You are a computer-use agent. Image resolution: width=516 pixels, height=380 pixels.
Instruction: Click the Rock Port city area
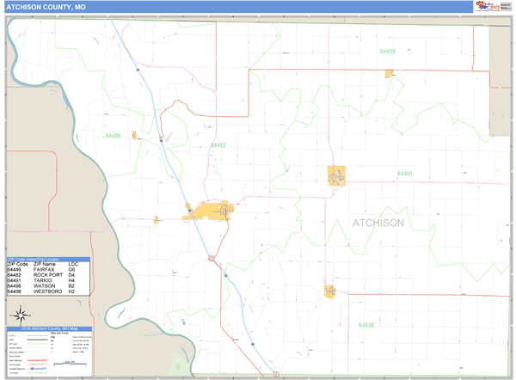211,210
